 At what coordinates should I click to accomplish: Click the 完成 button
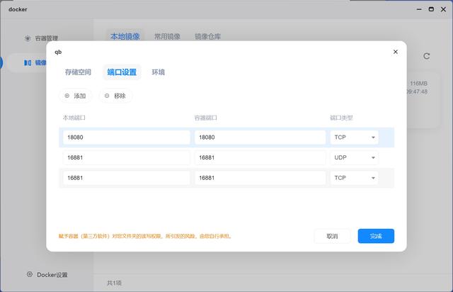(376, 236)
